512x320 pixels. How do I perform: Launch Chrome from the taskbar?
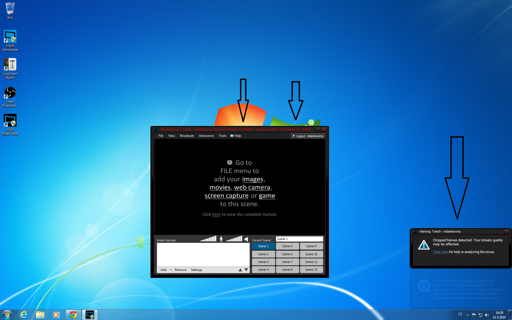(73, 315)
